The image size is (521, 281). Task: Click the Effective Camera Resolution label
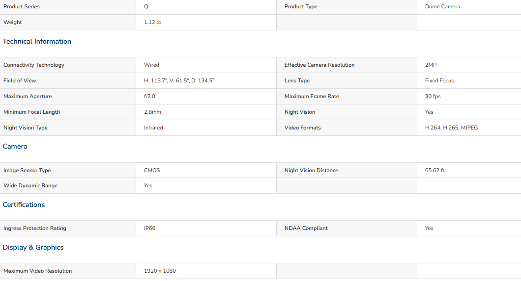pyautogui.click(x=319, y=65)
